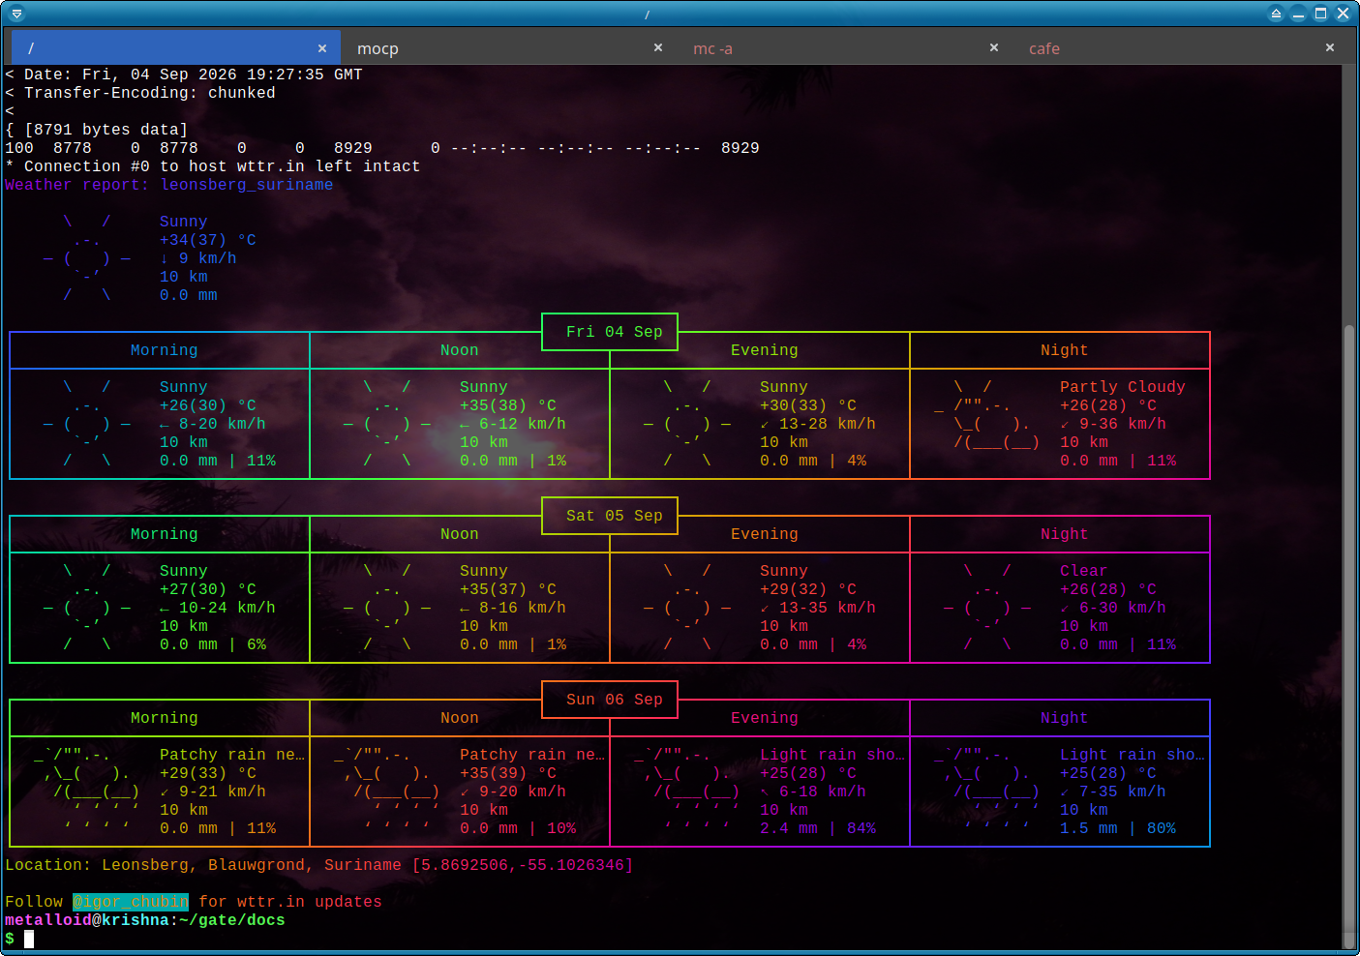Close the mc -a tab
This screenshot has width=1360, height=956.
point(994,47)
